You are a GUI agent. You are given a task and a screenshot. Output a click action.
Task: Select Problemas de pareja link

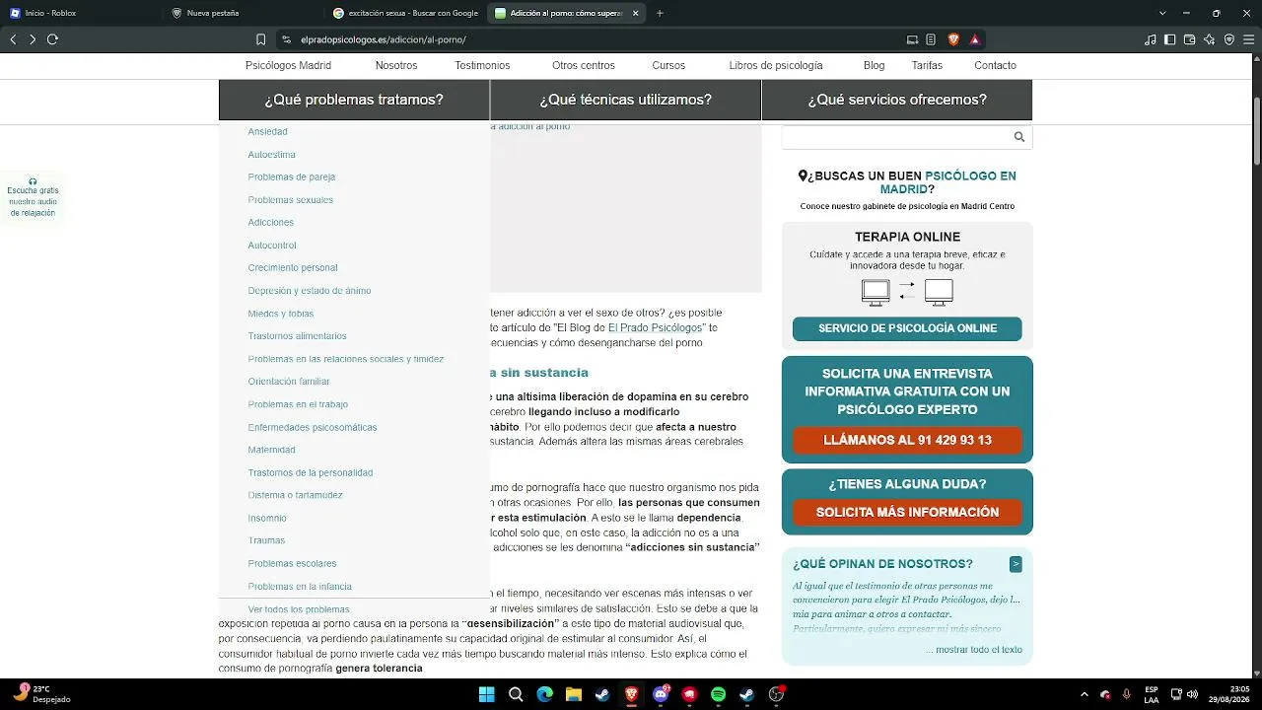tap(291, 177)
